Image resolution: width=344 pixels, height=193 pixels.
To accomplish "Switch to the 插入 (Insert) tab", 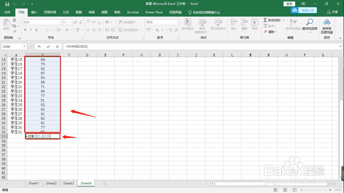I will [x=34, y=12].
